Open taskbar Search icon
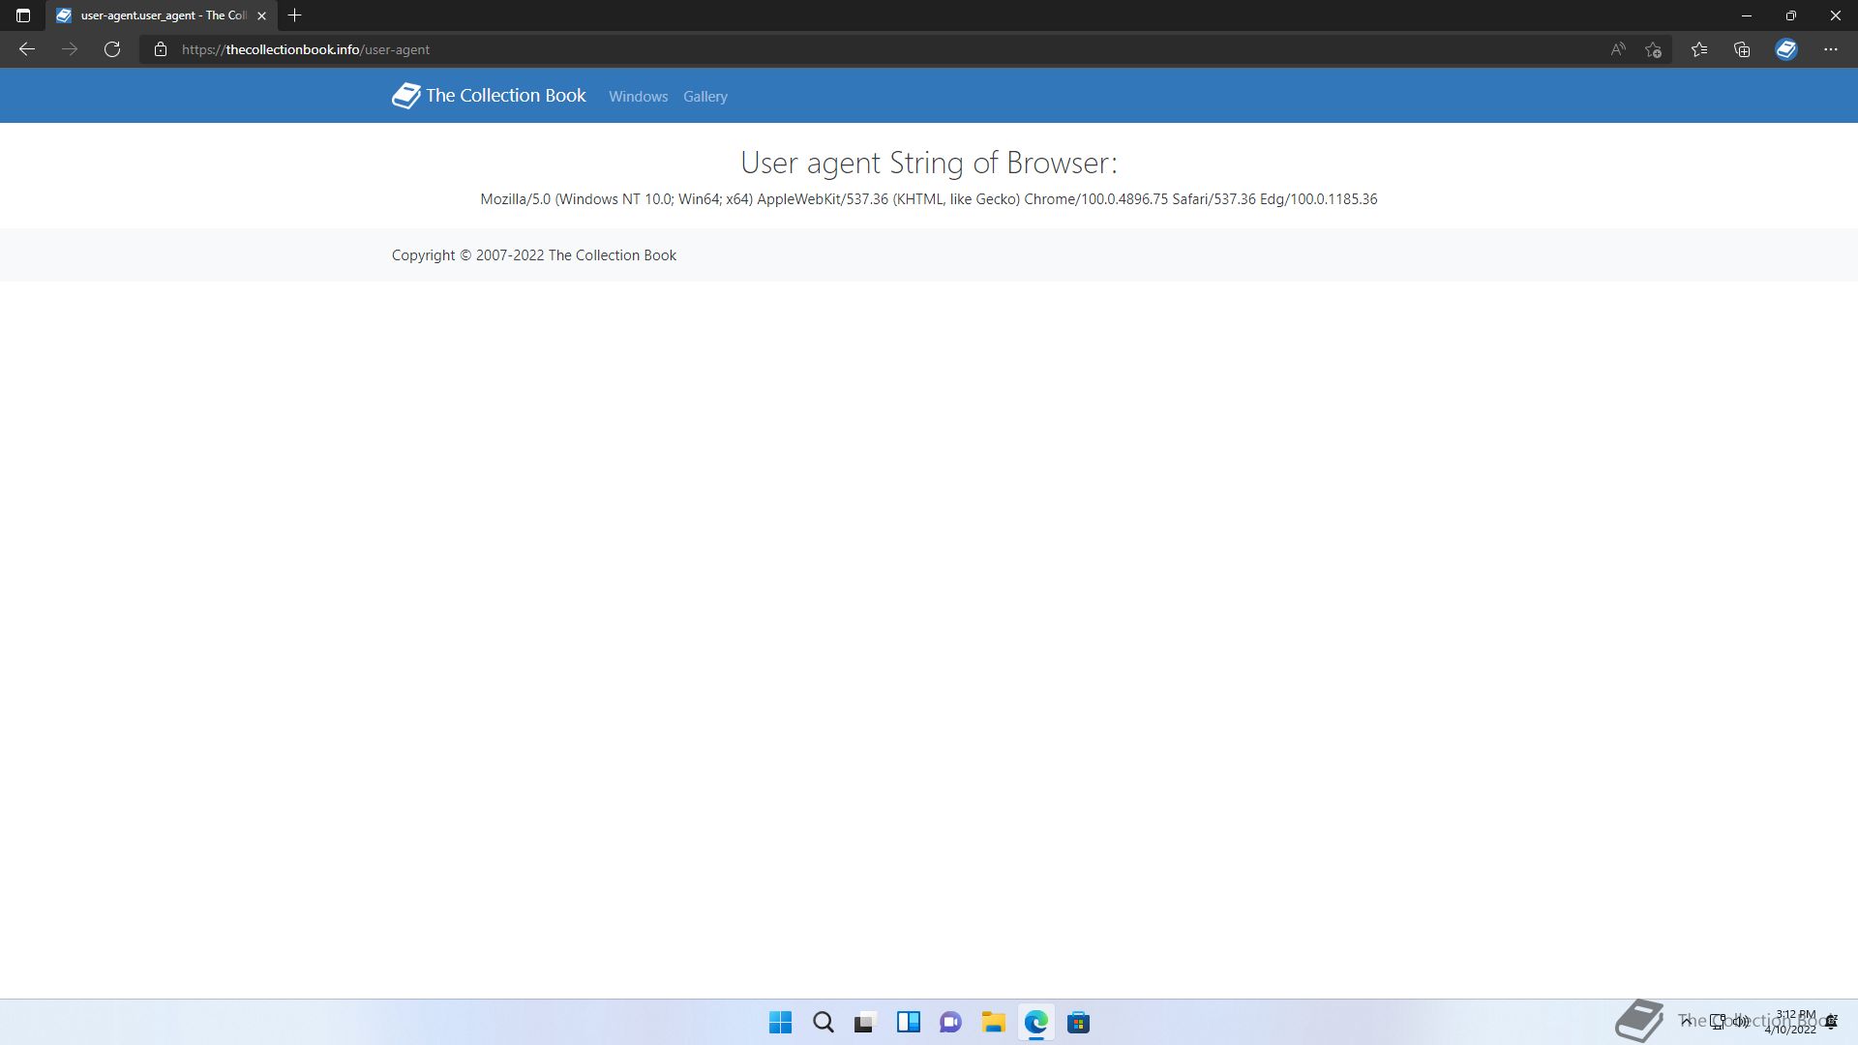The height and width of the screenshot is (1045, 1858). pos(824,1023)
